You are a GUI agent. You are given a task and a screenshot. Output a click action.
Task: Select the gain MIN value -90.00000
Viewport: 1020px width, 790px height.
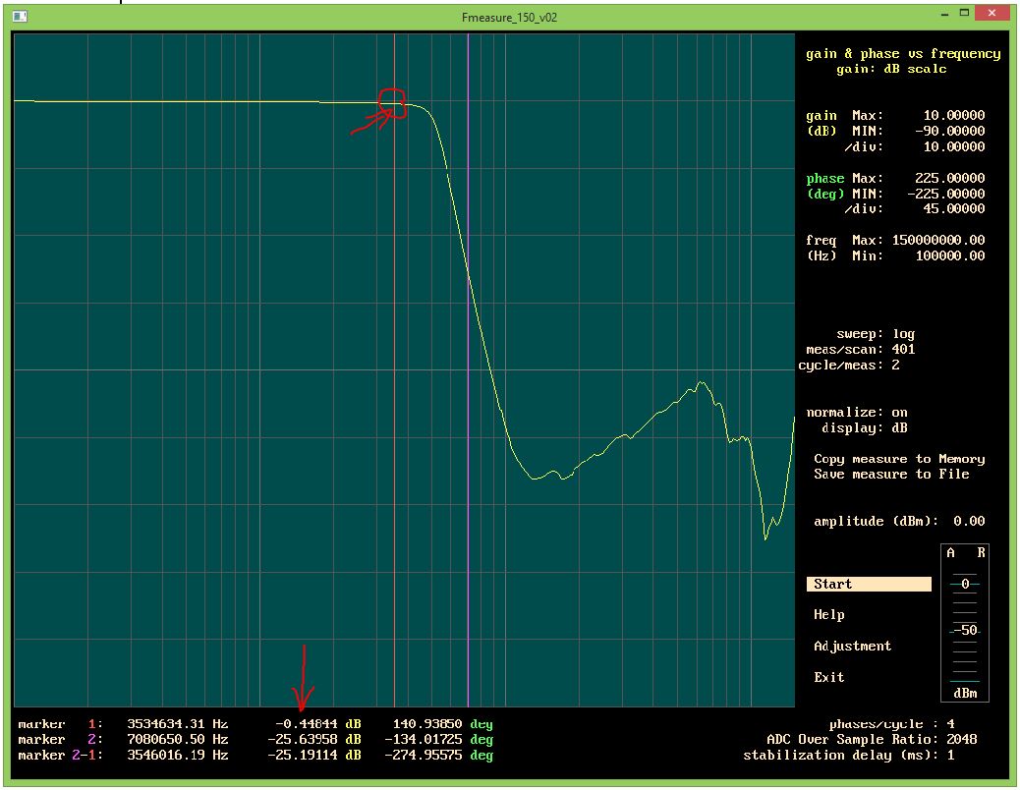pyautogui.click(x=949, y=132)
